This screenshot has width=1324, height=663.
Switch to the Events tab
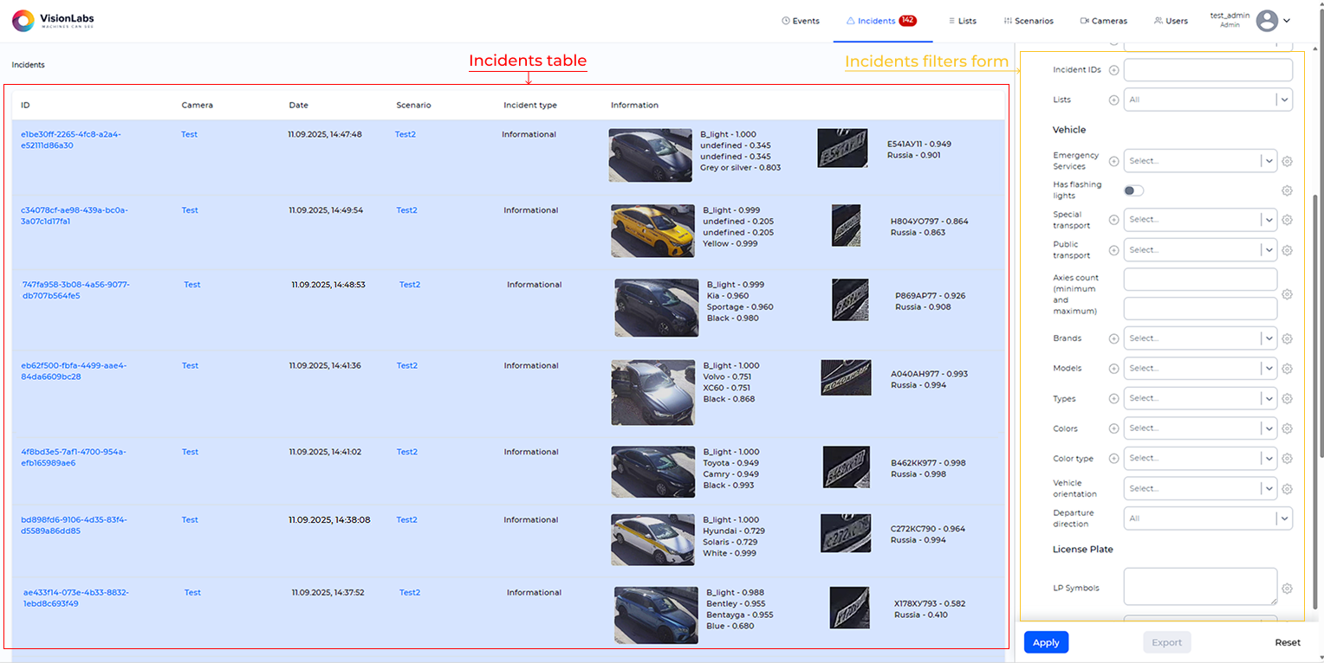(x=800, y=21)
